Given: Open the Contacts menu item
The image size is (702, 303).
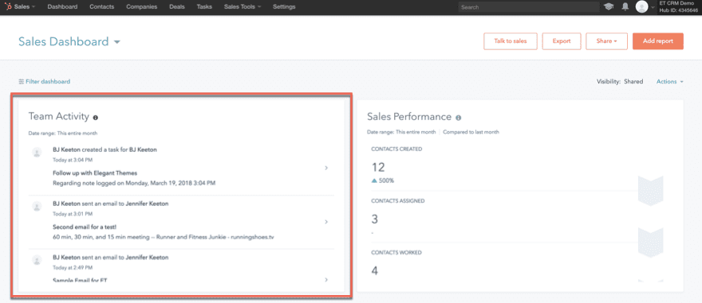Looking at the screenshot, I should (x=101, y=6).
